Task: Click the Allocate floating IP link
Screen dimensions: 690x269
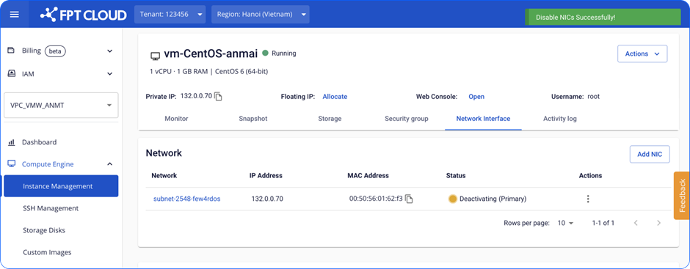Action: (x=335, y=96)
